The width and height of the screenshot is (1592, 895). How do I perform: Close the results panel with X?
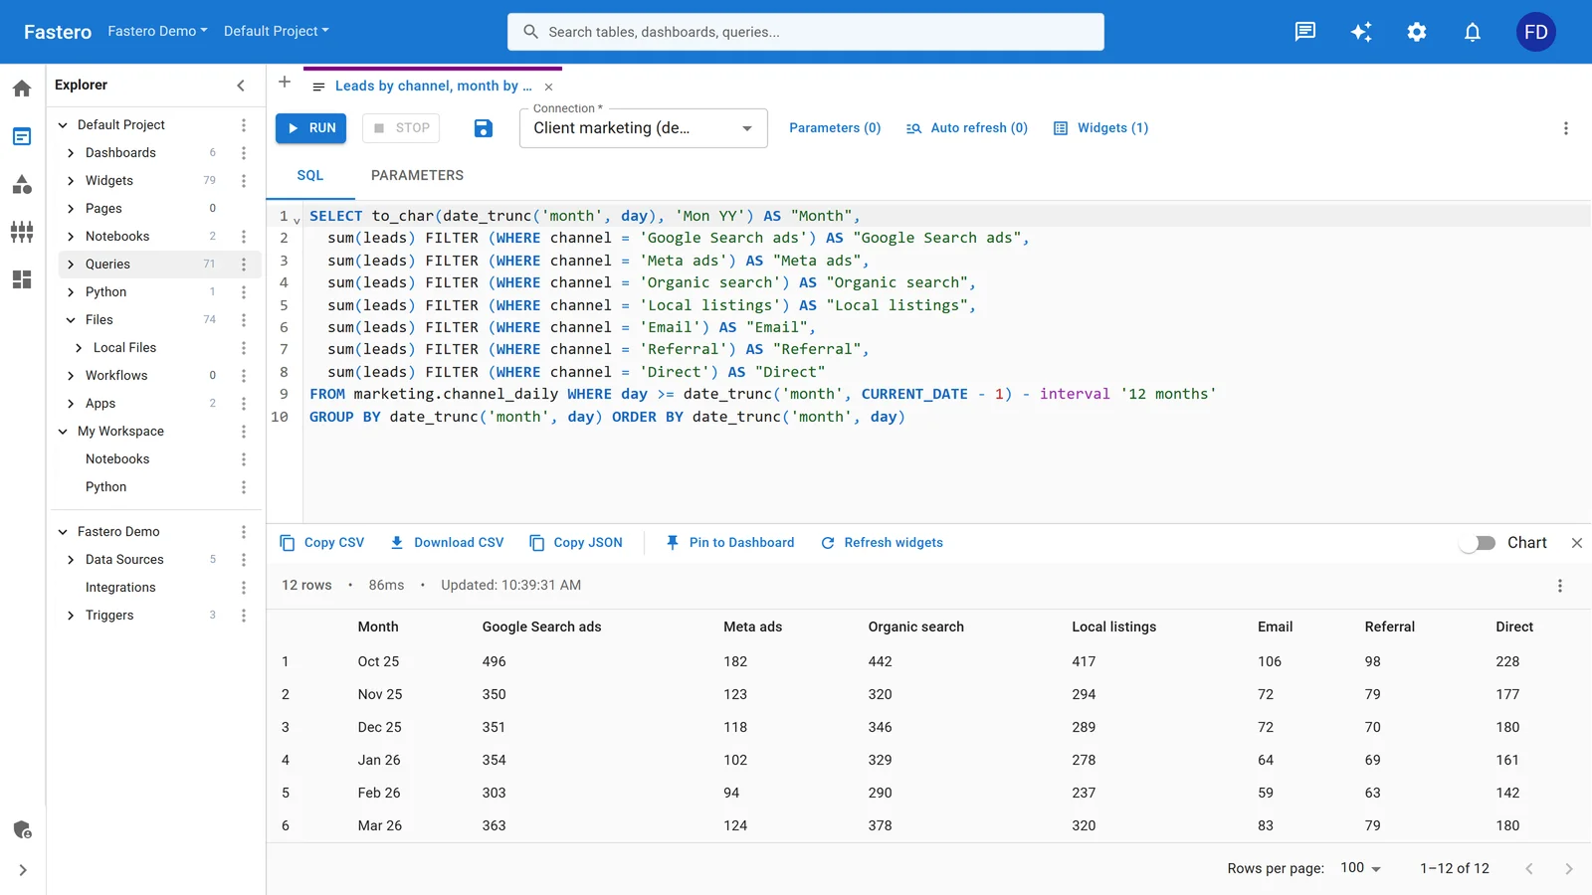(1577, 543)
